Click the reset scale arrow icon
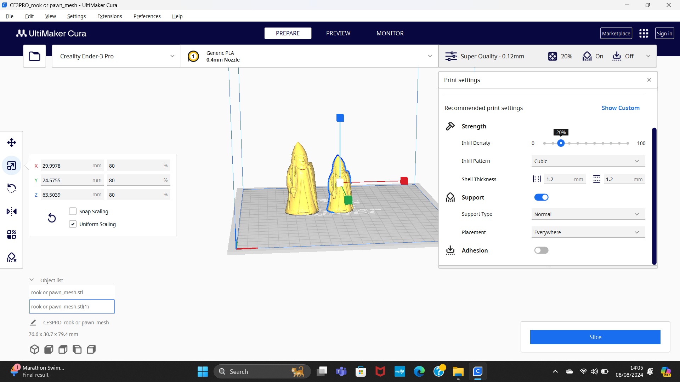This screenshot has height=382, width=680. 52,218
